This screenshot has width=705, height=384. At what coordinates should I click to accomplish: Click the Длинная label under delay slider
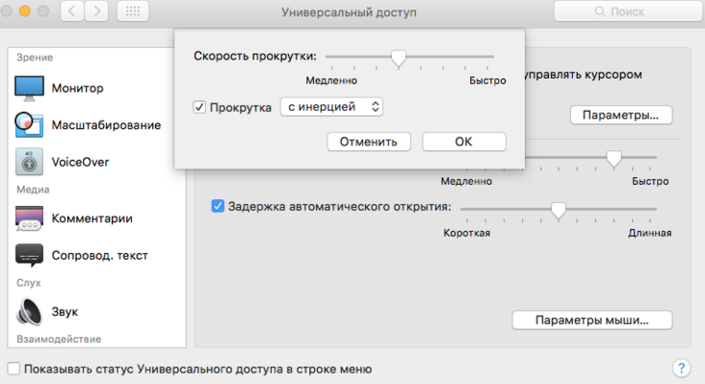point(650,233)
